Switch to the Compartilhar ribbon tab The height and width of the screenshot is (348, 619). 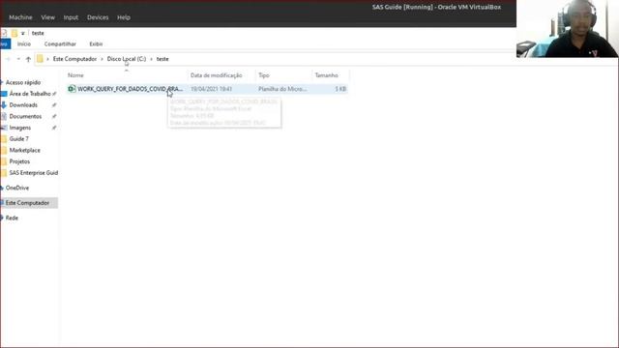coord(60,43)
